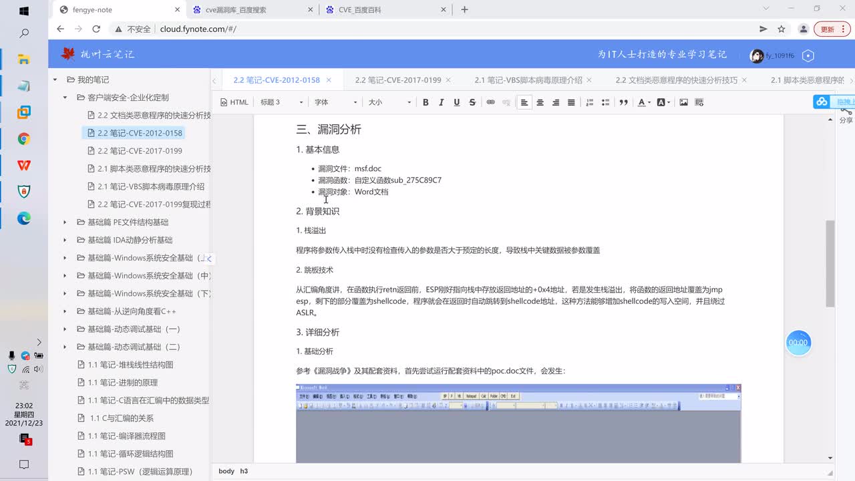Open the 大小 font size dropdown
855x481 pixels.
[x=389, y=102]
